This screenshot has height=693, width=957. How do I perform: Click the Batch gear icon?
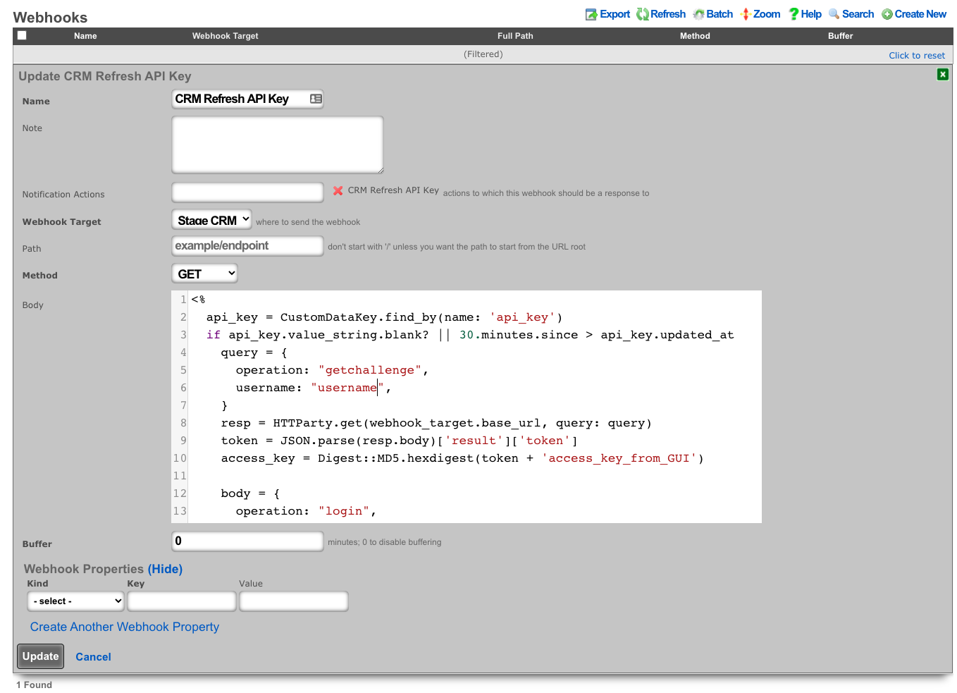698,14
